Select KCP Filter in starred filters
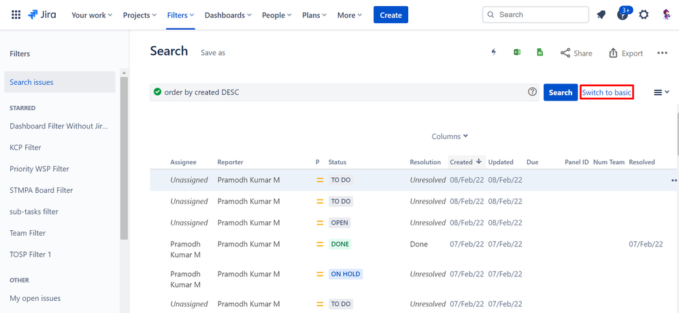The height and width of the screenshot is (313, 679). 26,147
